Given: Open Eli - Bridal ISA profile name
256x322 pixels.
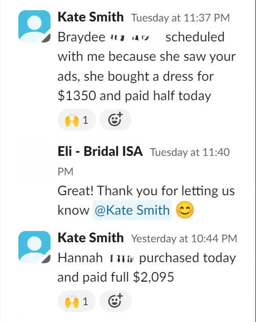Looking at the screenshot, I should click(x=100, y=152).
